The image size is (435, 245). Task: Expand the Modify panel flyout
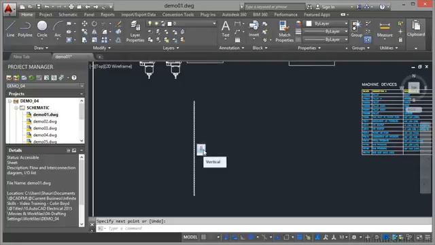(x=102, y=48)
